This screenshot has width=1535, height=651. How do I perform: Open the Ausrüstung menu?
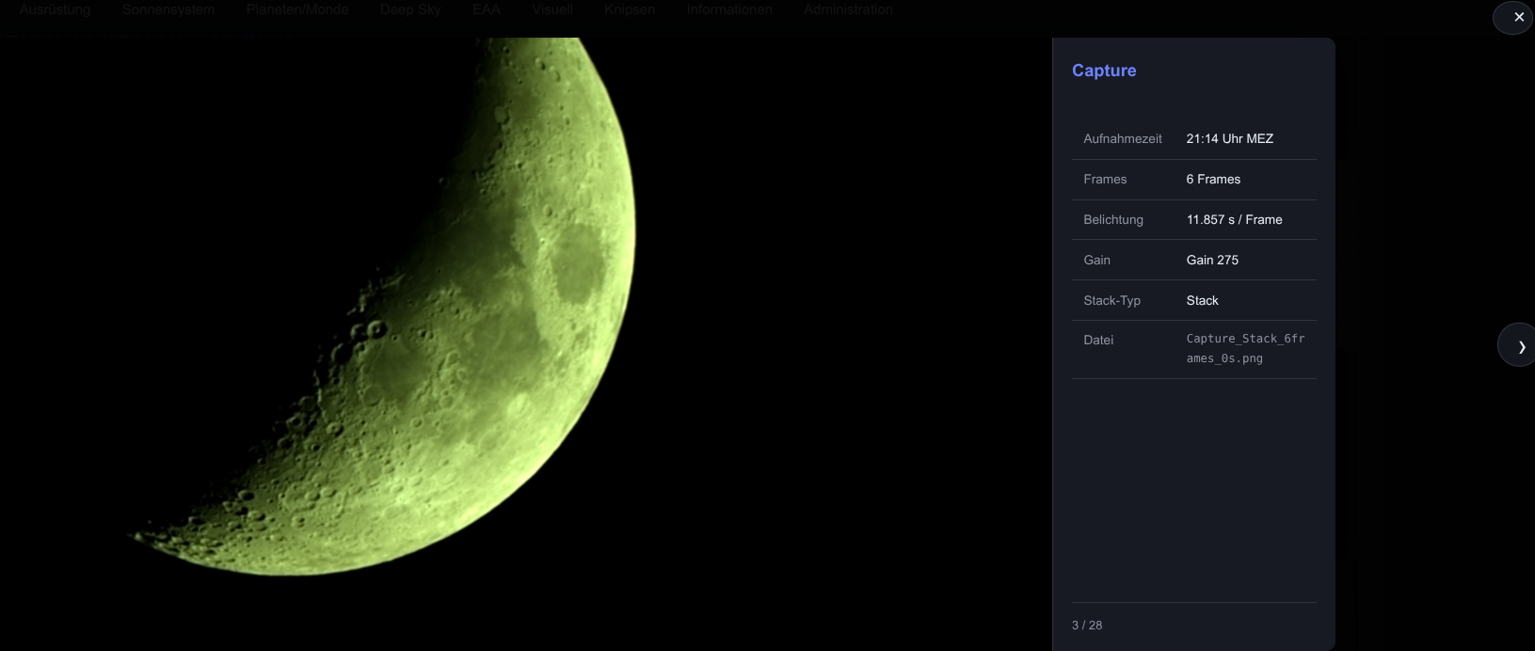tap(56, 9)
